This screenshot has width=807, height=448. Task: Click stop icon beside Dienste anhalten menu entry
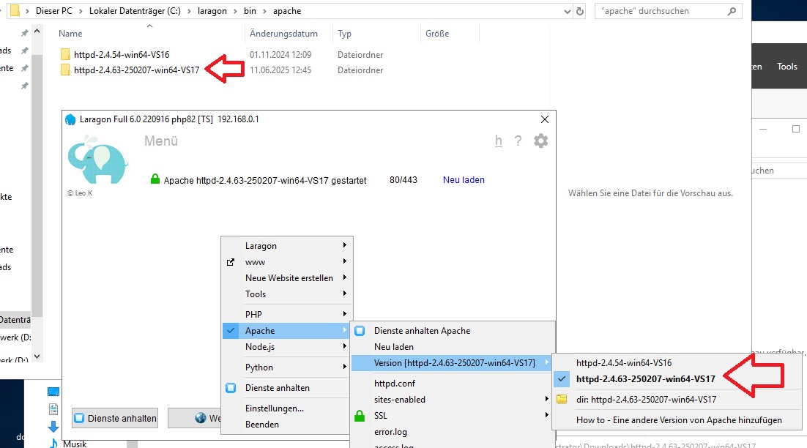pos(231,388)
